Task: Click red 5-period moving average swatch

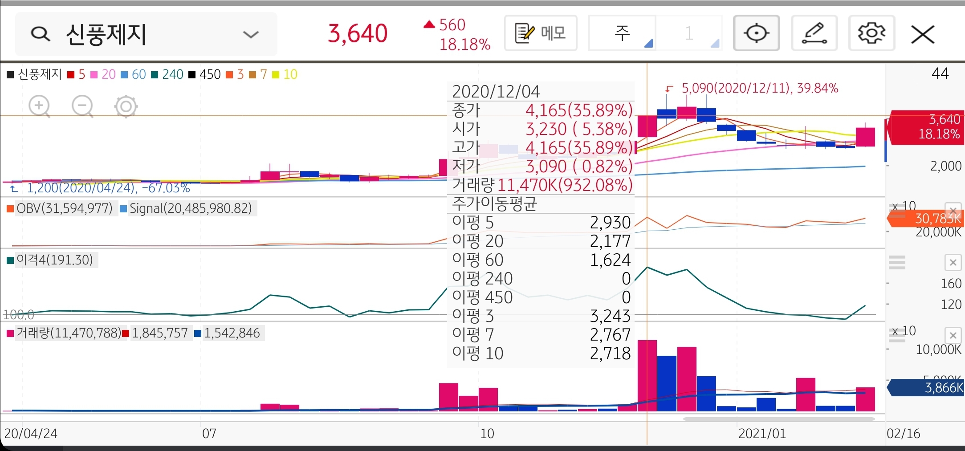Action: [71, 75]
